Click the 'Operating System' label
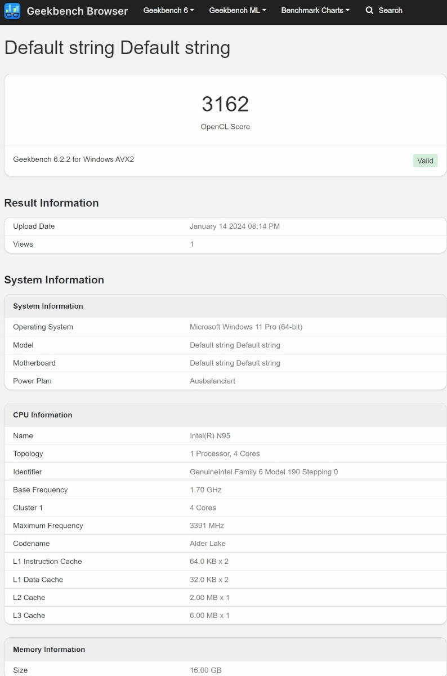This screenshot has height=676, width=447. tap(43, 327)
